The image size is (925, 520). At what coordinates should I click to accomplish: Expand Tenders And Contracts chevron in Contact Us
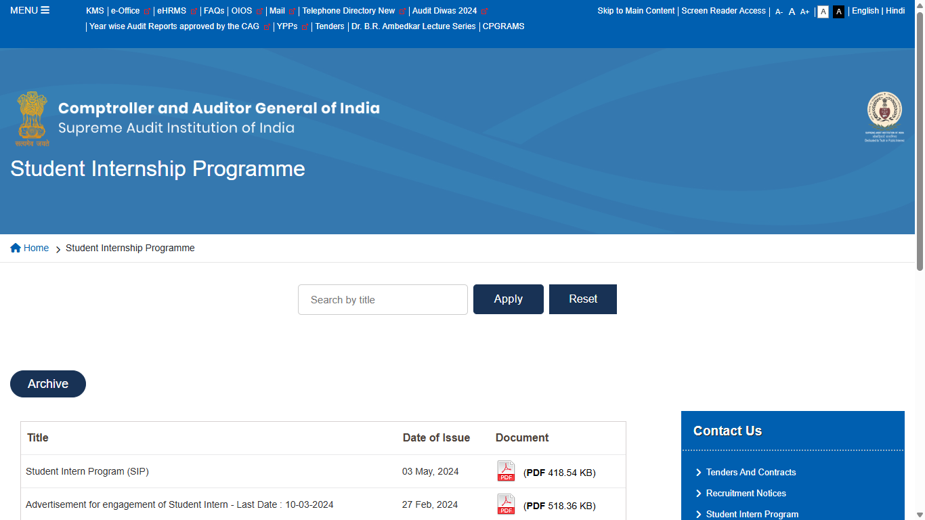click(699, 473)
